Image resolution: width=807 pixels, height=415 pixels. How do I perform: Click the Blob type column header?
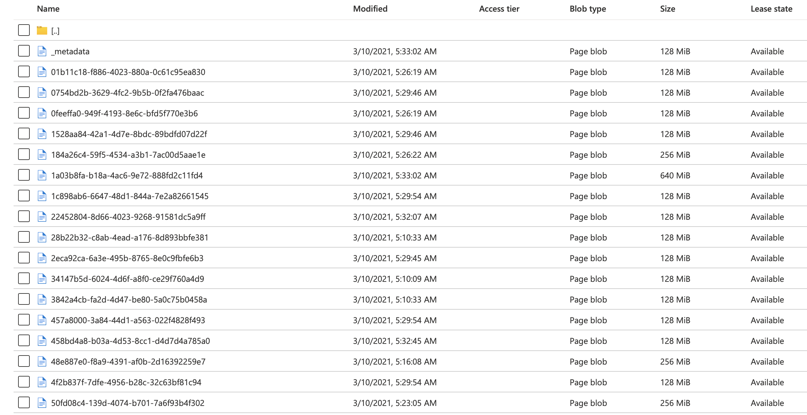pos(587,9)
